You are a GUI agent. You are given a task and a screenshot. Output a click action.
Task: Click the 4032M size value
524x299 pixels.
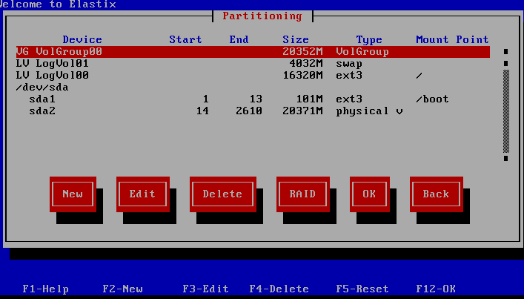click(x=306, y=64)
